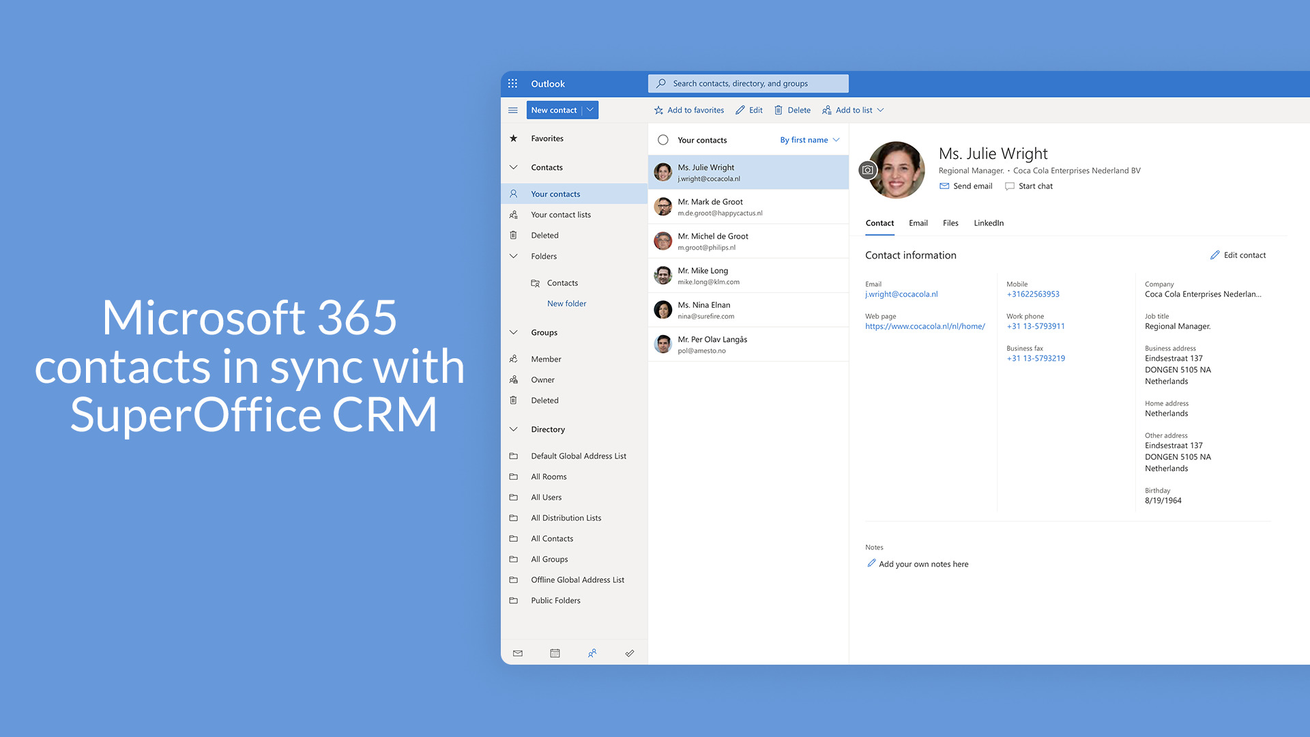Click the Edit pencil in toolbar
The image size is (1310, 737).
[x=740, y=110]
